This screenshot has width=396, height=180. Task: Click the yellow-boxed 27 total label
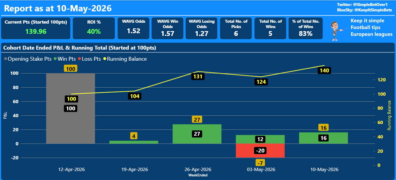pyautogui.click(x=197, y=120)
